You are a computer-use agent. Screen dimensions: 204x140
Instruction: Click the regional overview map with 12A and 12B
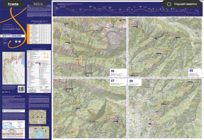click(x=13, y=68)
